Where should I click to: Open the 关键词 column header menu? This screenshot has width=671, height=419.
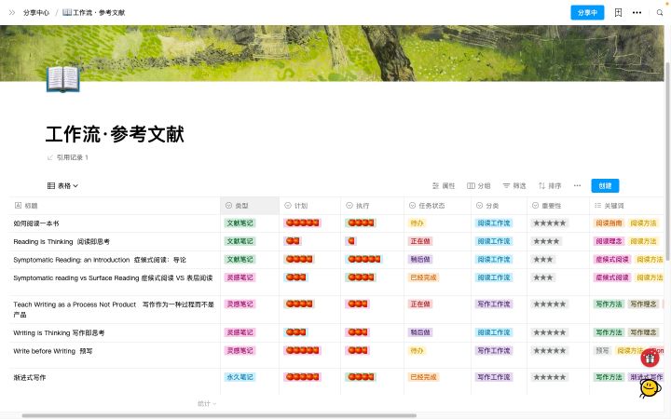[626, 206]
